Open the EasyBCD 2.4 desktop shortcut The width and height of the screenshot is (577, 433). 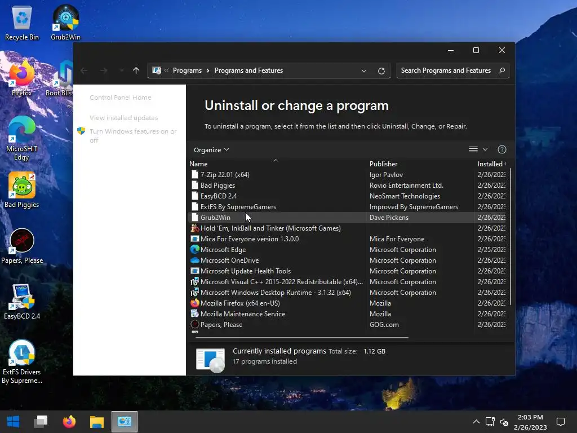pos(22,302)
